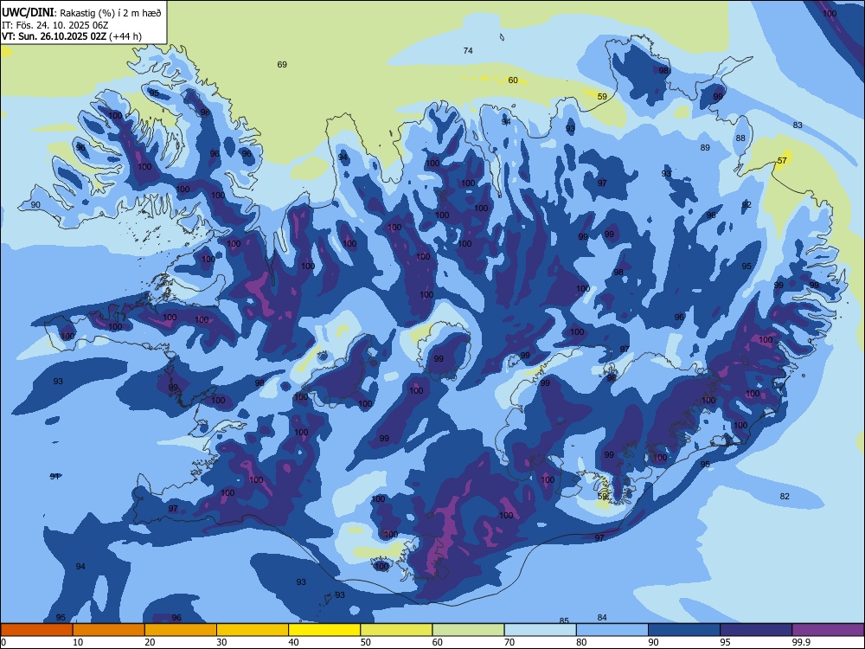Click the humidity value 92 on the map
The image size is (865, 649).
click(x=746, y=205)
